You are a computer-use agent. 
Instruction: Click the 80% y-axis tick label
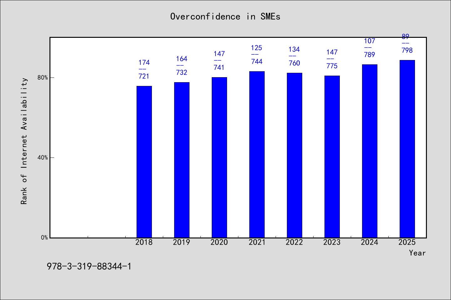coord(43,77)
